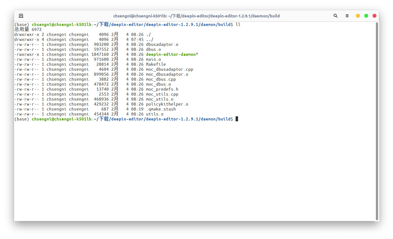Click the '../' parent directory entry
393x239 pixels.
[150, 40]
